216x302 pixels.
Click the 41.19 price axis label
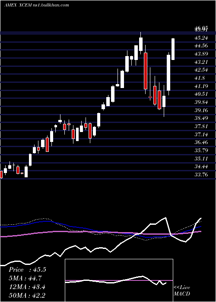pyautogui.click(x=201, y=86)
